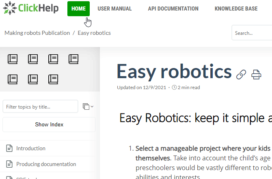Select the second book icon in top row
272x179 pixels.
click(x=33, y=59)
